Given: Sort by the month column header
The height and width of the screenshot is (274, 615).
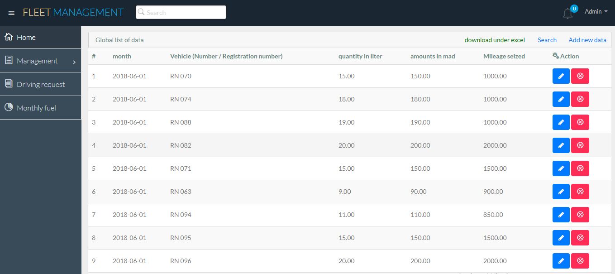Looking at the screenshot, I should coord(122,56).
